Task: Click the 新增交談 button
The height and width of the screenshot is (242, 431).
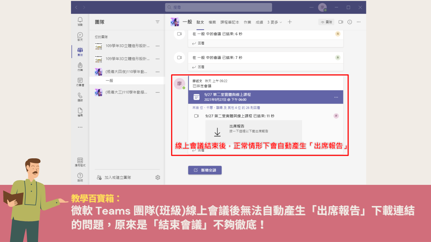Action: [x=205, y=170]
